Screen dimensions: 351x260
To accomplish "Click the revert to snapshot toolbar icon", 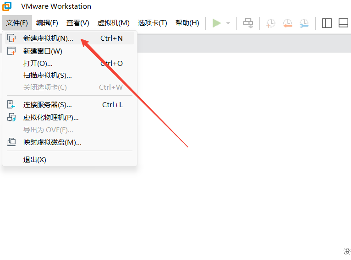I will pyautogui.click(x=288, y=23).
